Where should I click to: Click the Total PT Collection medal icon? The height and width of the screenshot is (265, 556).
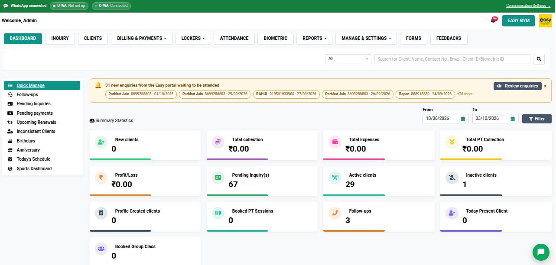click(452, 142)
